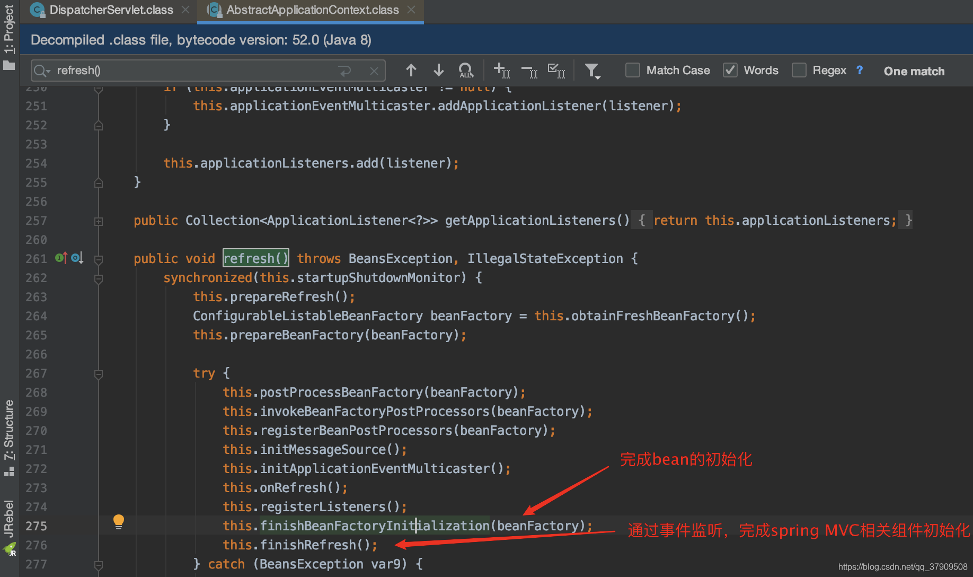Screen dimensions: 973x577
Task: Click Project folder icon in left strip
Action: click(9, 66)
